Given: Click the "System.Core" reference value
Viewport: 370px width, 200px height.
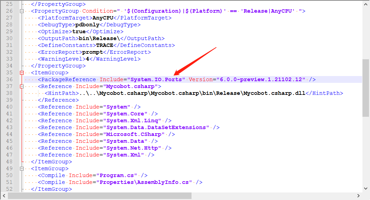Looking at the screenshot, I should point(125,114).
